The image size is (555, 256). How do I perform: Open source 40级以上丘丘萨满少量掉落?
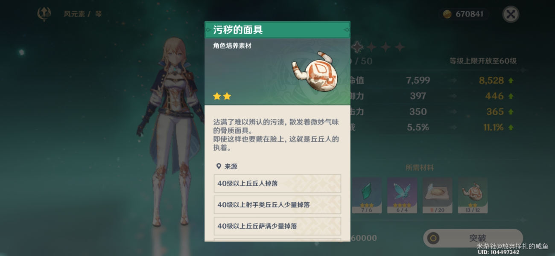(x=277, y=226)
